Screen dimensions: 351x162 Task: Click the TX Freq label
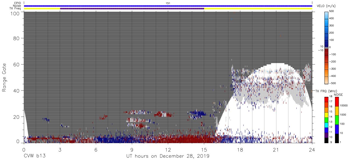(x=15, y=9)
